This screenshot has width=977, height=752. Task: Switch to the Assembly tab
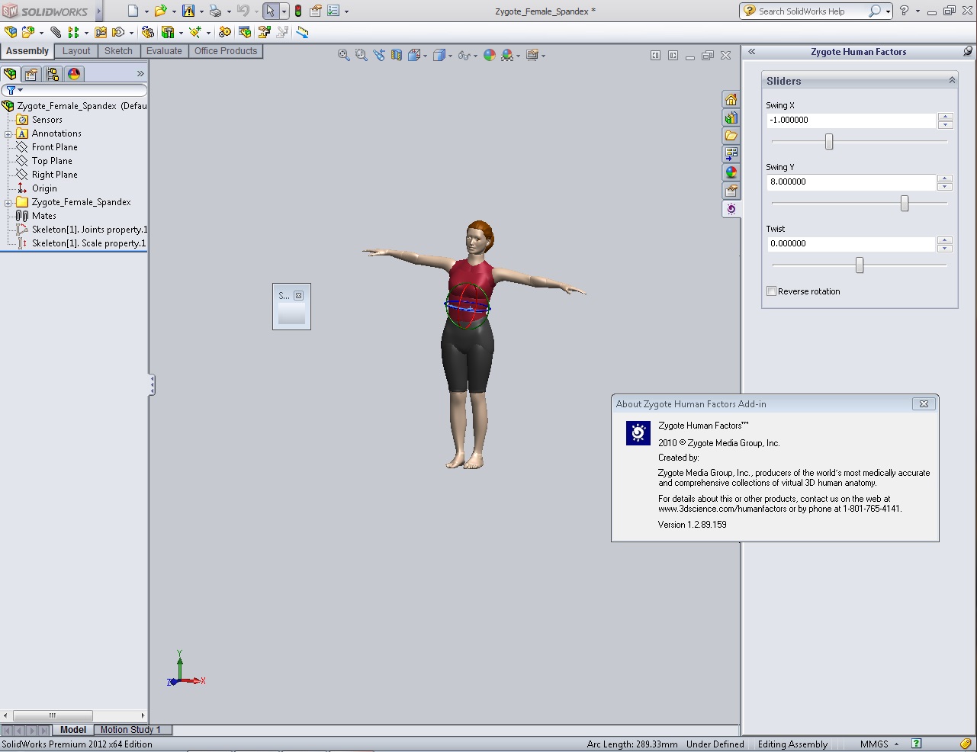tap(27, 51)
